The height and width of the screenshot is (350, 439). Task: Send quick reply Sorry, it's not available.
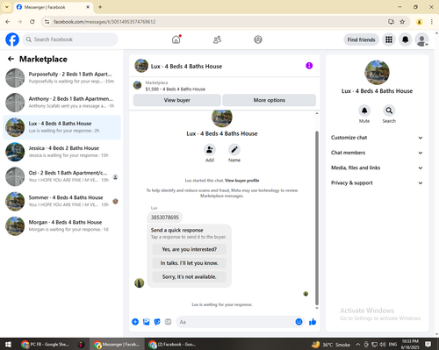(x=190, y=276)
